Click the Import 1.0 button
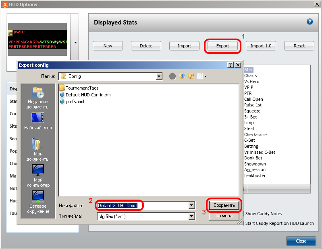Viewport: 322px width, 249px height. click(261, 46)
